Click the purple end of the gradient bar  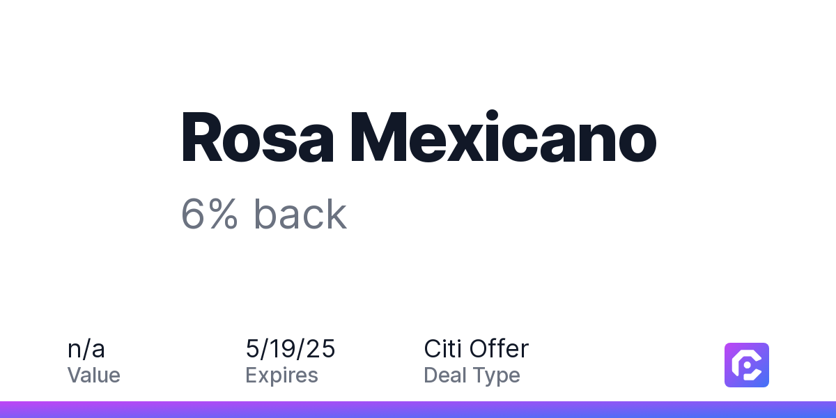click(14, 410)
